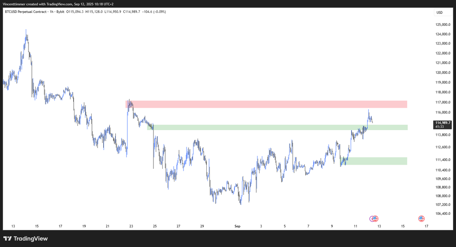Click the 109,600.0 price axis label
The image size is (456, 247).
coord(443,179)
